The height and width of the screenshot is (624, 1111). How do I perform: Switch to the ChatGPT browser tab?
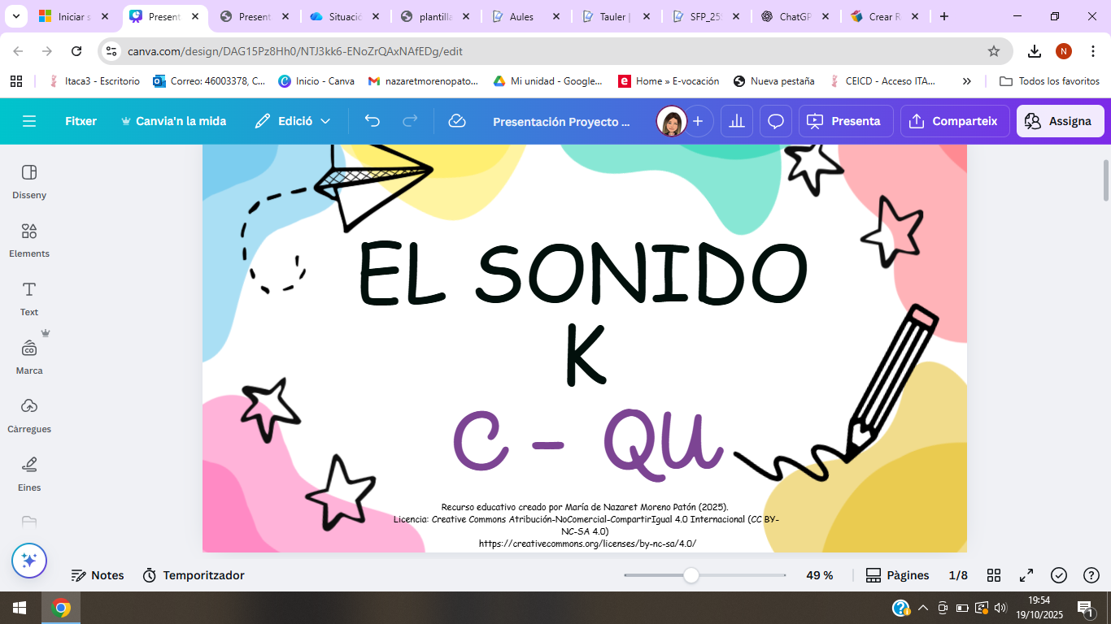(x=787, y=16)
